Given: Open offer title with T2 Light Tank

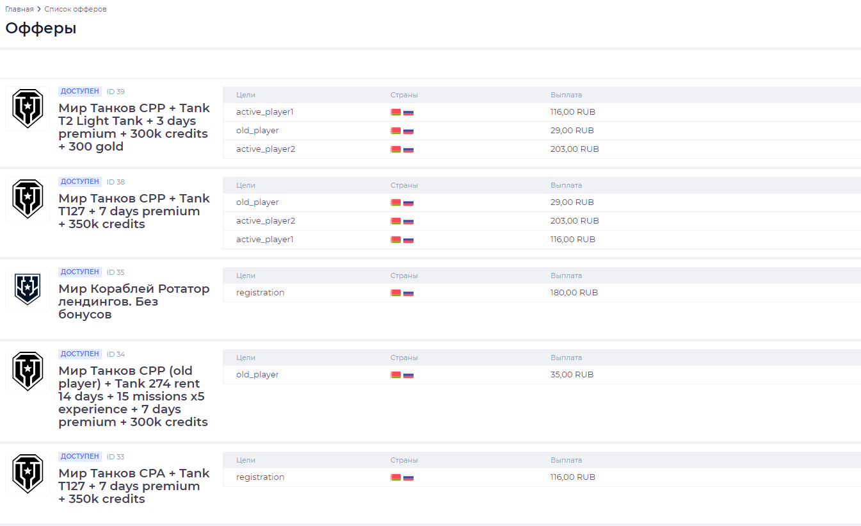Looking at the screenshot, I should coord(134,127).
